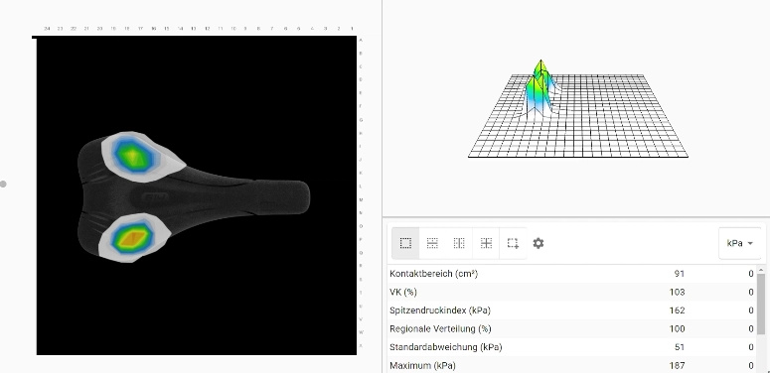
Task: Click the VK (%) row label
Action: click(403, 292)
